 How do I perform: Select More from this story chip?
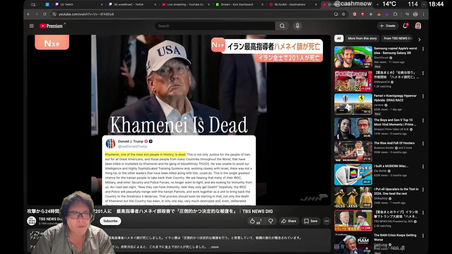click(362, 38)
